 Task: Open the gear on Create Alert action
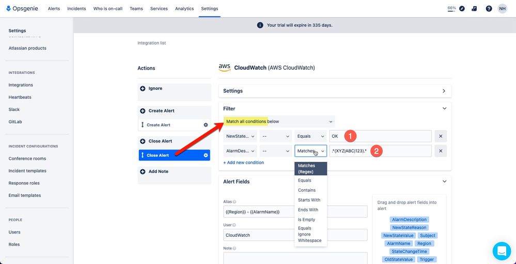pos(206,125)
